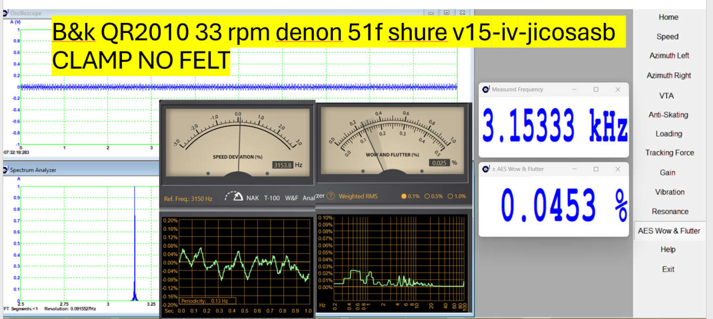Close the AES Wow & Flutter window
The width and height of the screenshot is (713, 319).
click(618, 169)
